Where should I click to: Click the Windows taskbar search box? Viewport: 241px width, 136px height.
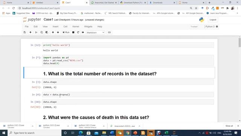[34, 133]
